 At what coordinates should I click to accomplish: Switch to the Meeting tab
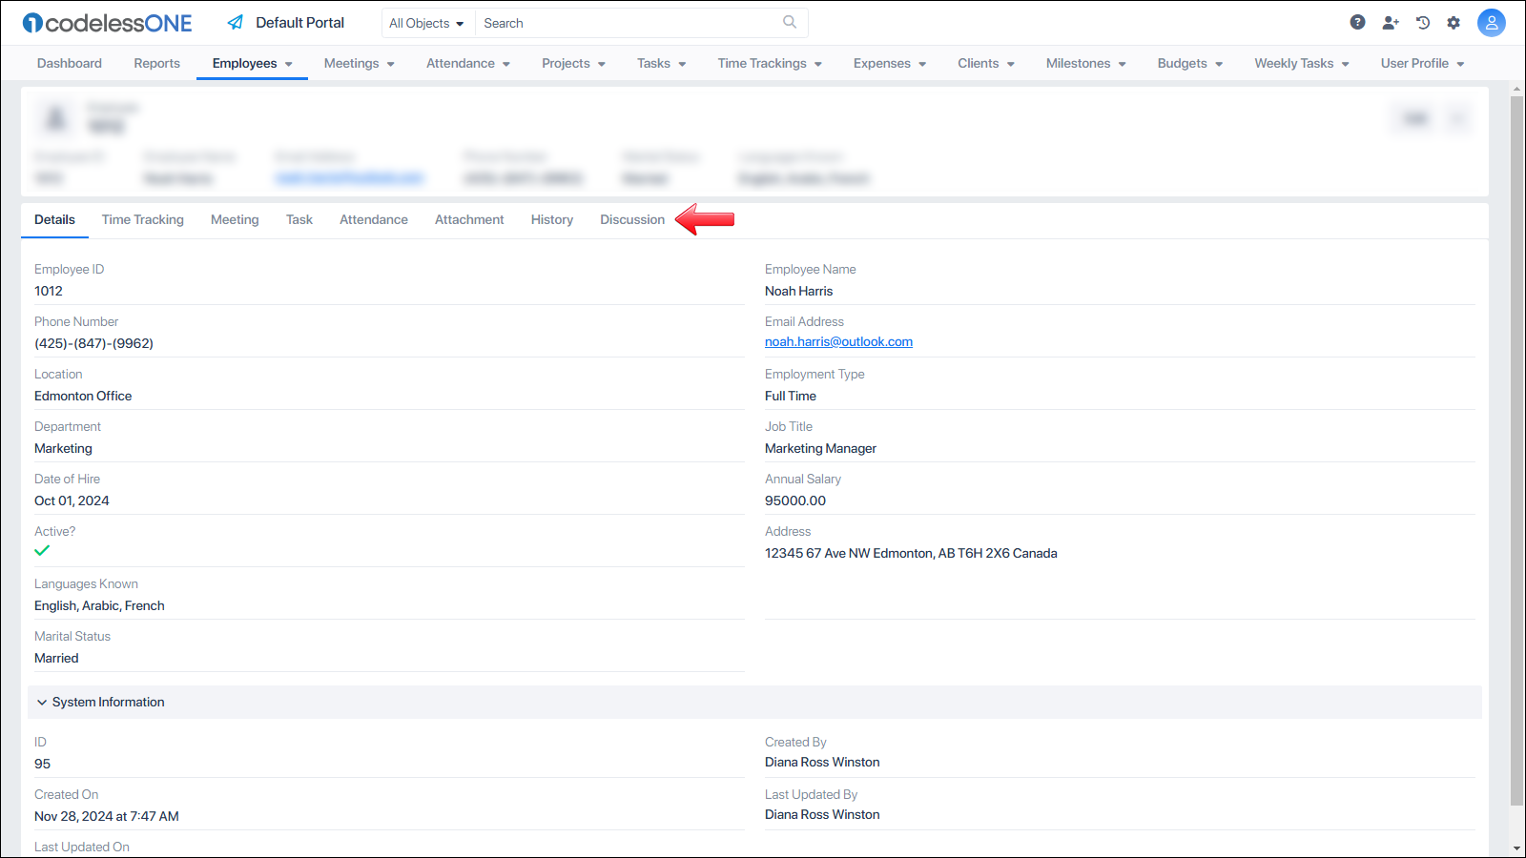click(235, 219)
